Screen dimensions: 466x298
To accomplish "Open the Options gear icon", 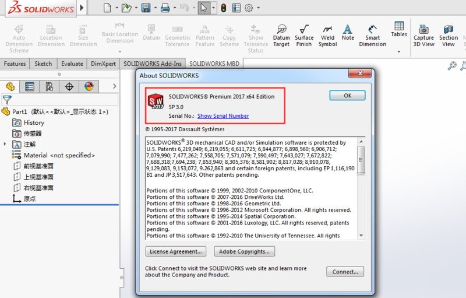I will coord(249,8).
